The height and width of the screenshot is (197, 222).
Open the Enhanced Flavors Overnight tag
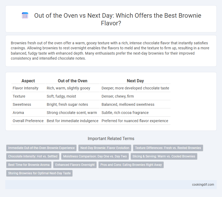tap(75, 165)
